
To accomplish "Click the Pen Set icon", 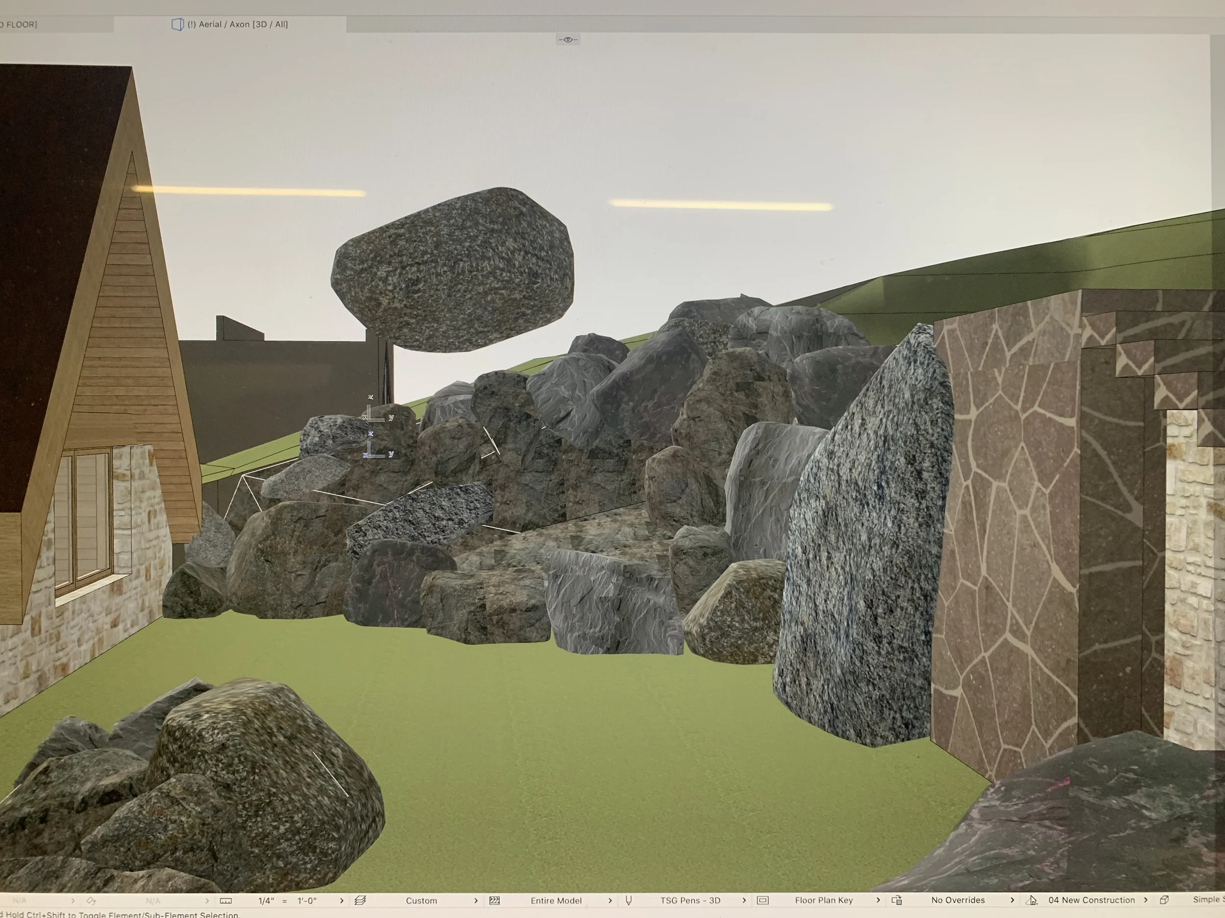I will click(x=629, y=900).
